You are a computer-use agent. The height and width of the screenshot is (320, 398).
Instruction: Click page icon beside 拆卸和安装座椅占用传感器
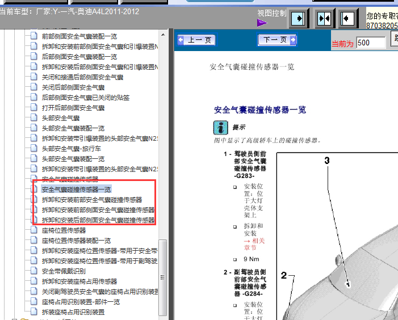(33, 281)
